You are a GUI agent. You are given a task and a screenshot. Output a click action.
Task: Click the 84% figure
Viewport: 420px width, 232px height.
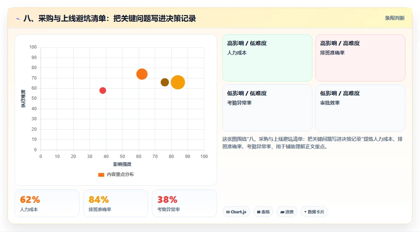pyautogui.click(x=99, y=200)
